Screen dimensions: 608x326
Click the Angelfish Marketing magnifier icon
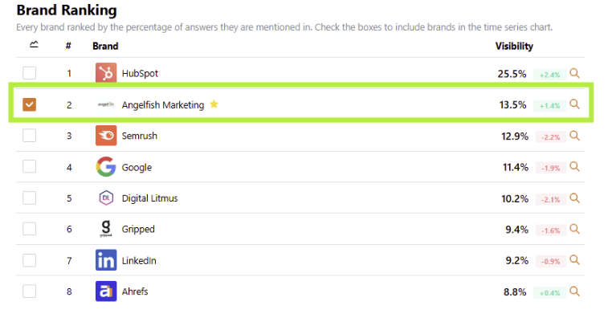coord(574,104)
